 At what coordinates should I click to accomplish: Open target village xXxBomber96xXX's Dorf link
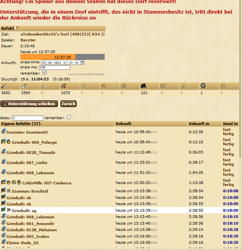(60, 34)
